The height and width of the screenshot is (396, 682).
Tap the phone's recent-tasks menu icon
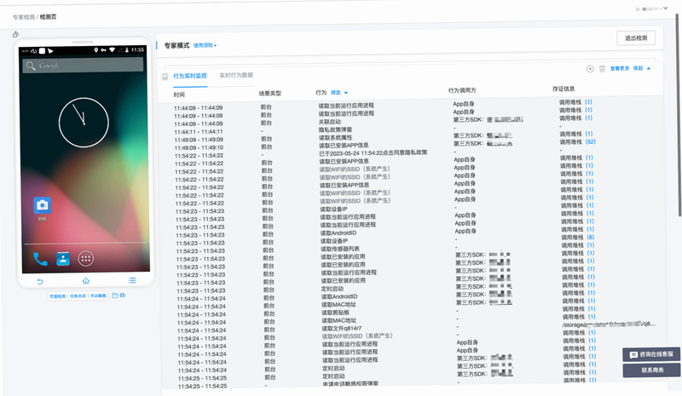pos(132,280)
